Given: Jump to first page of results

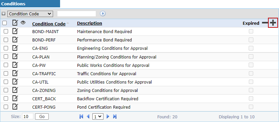Looking at the screenshot, I should click(81, 117).
